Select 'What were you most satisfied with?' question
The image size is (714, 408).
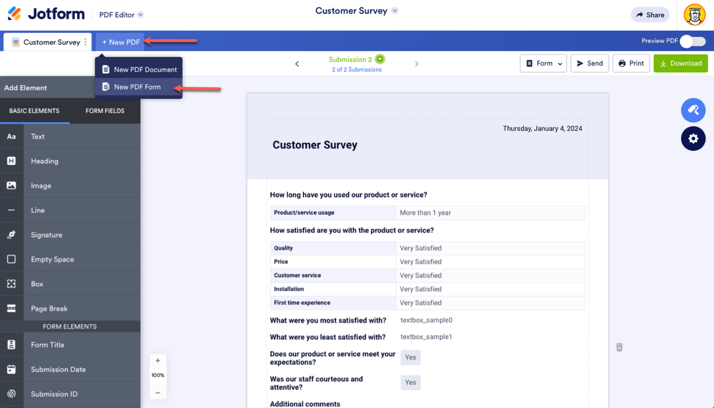coord(328,320)
